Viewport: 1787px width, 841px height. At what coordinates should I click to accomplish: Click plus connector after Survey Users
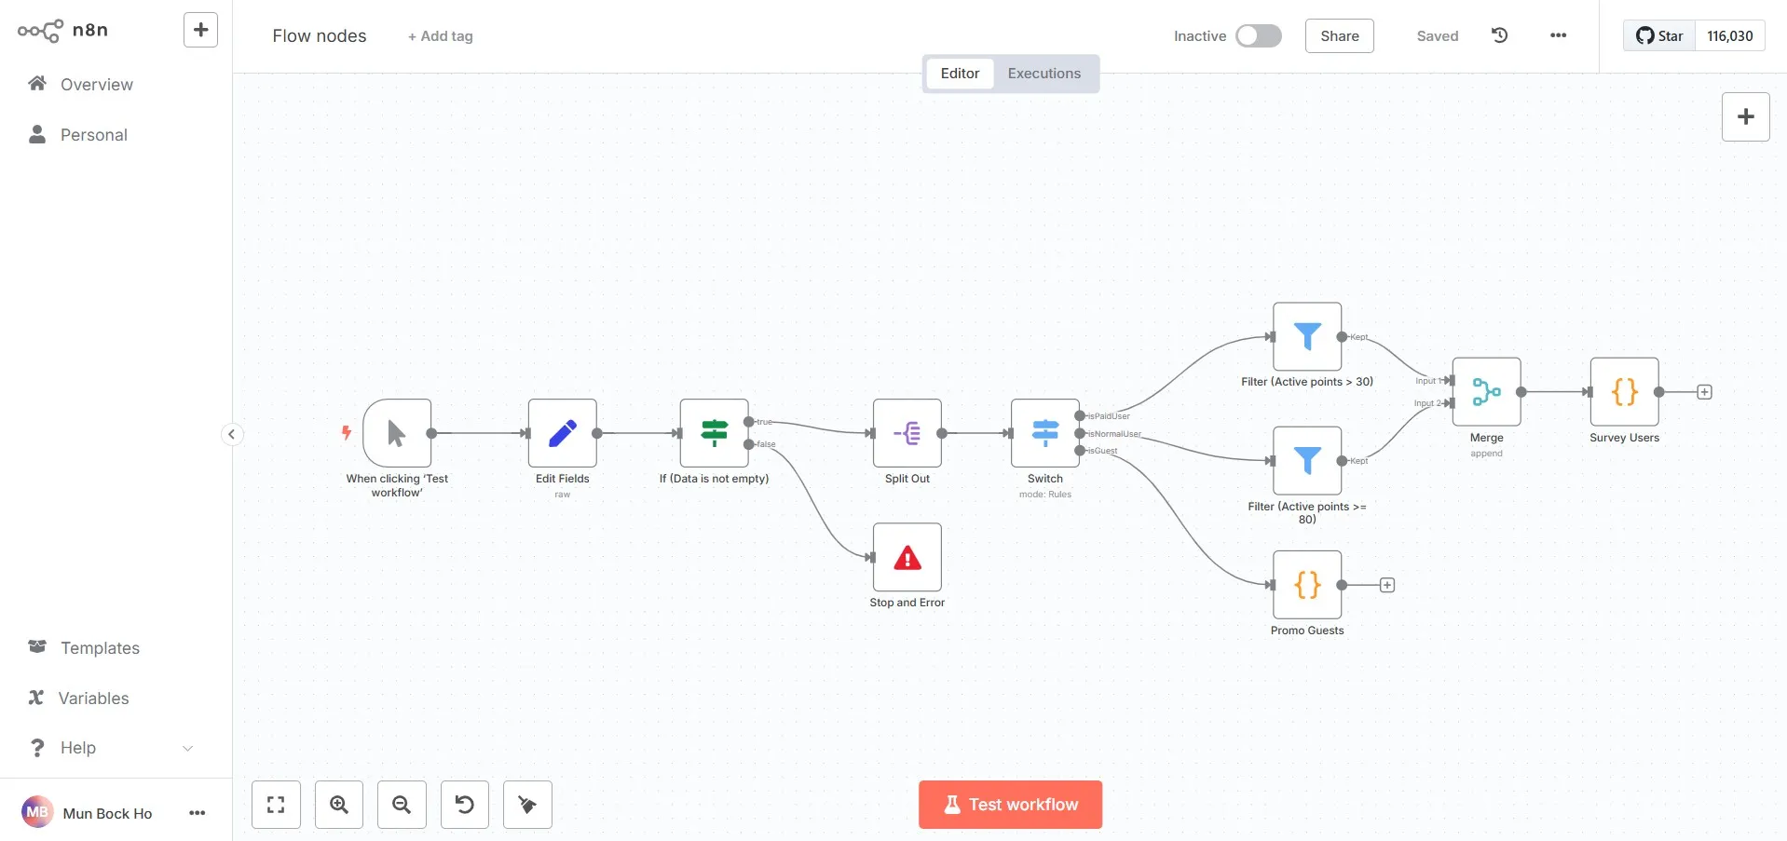click(x=1704, y=392)
